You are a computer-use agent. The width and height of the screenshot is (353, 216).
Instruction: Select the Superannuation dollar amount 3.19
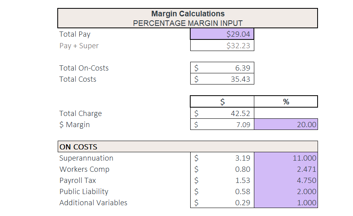(222, 158)
